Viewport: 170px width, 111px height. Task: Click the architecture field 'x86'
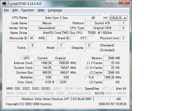(x=118, y=99)
